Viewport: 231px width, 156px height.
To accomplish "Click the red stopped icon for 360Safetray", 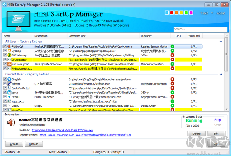I will (172, 55).
